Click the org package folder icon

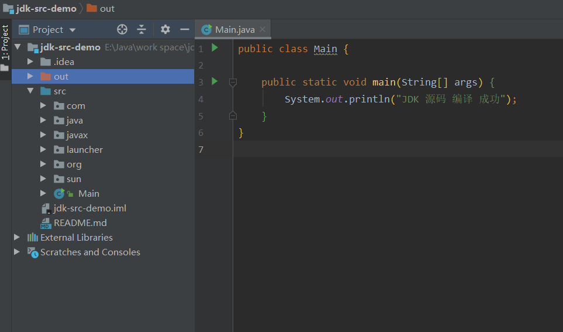click(59, 164)
